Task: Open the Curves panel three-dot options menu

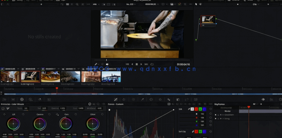Action: pos(210,104)
